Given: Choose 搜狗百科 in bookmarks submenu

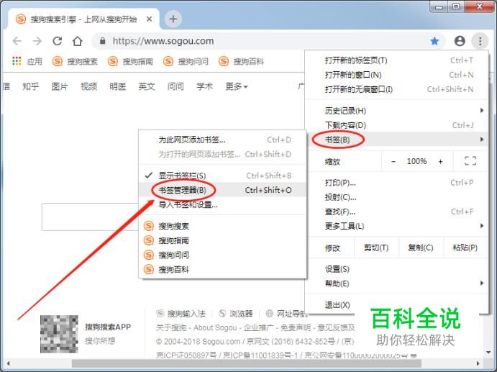Looking at the screenshot, I should tap(222, 270).
